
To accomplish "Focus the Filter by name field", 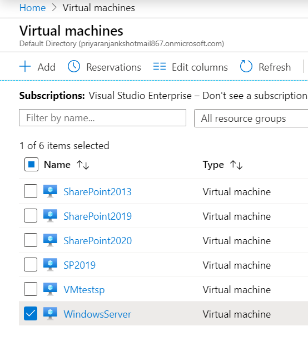I will (x=102, y=118).
